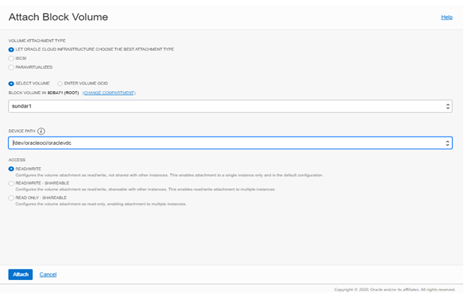This screenshot has width=464, height=295.
Task: Open the sundar1 block volume dropdown
Action: click(231, 106)
